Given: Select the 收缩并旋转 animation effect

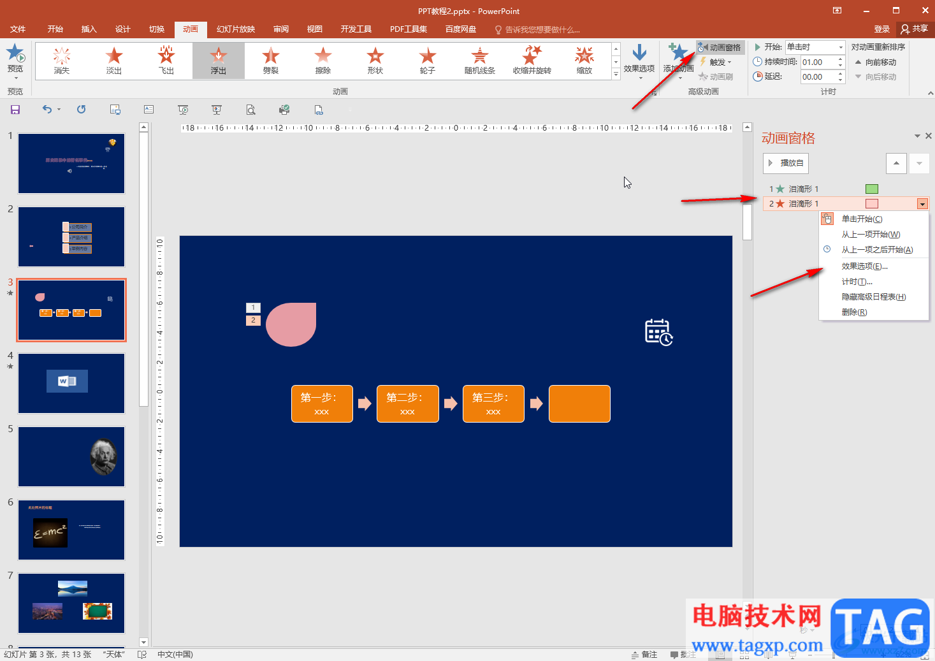Looking at the screenshot, I should click(532, 61).
